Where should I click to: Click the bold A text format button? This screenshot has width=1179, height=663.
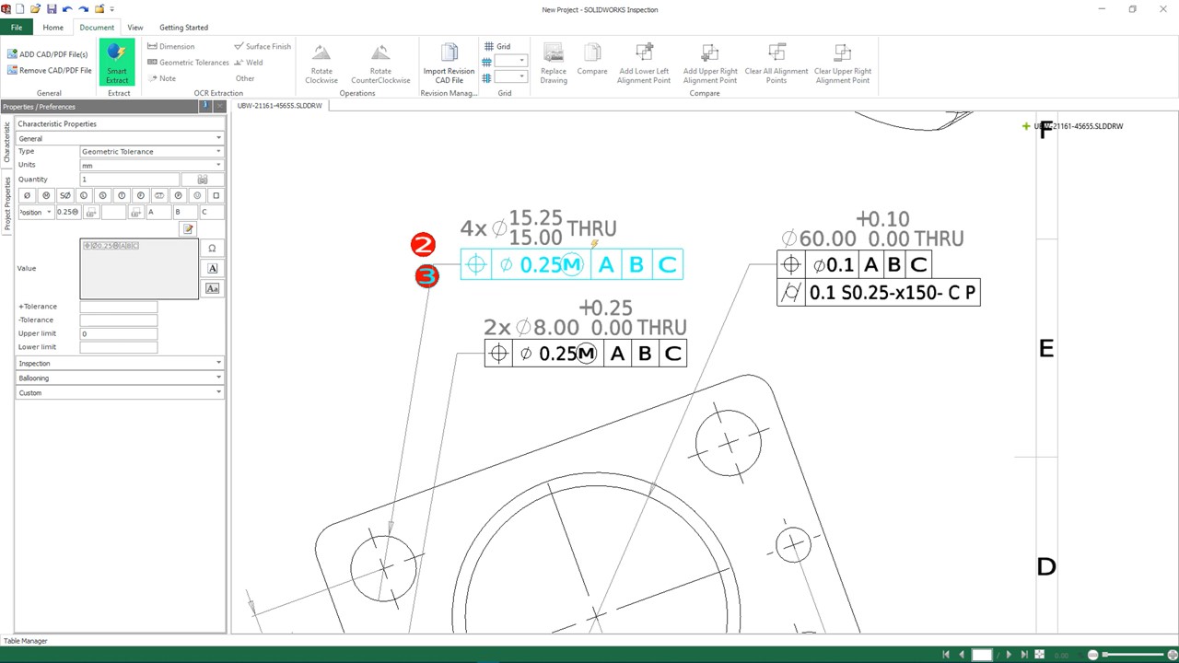(212, 268)
